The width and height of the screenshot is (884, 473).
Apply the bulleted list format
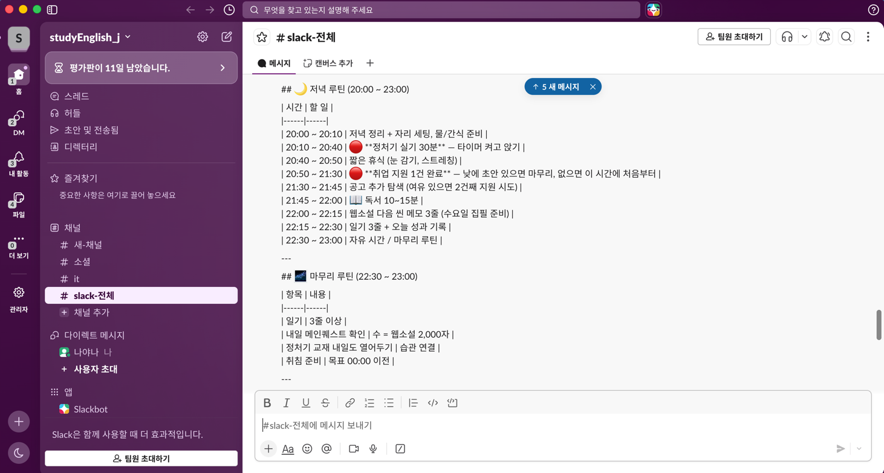coord(389,403)
